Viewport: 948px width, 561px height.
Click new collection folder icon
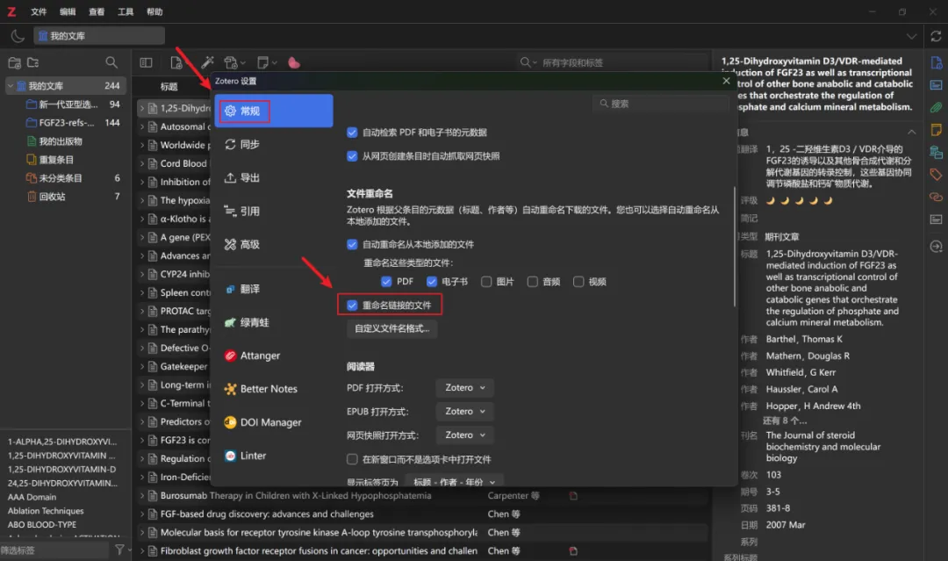[15, 62]
